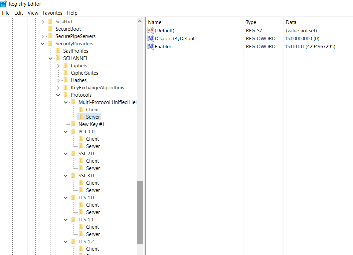Select Client under Multi-Protocol Unified Hello
Viewport: 353px width, 255px height.
[x=92, y=110]
